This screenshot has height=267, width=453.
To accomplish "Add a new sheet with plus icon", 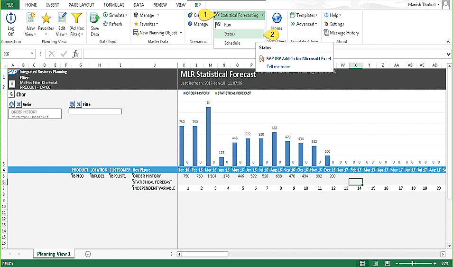I will coord(88,254).
